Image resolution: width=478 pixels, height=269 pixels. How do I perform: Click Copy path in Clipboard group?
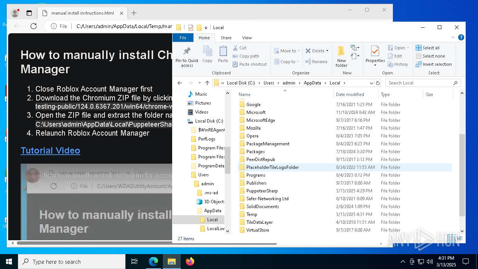click(x=246, y=56)
